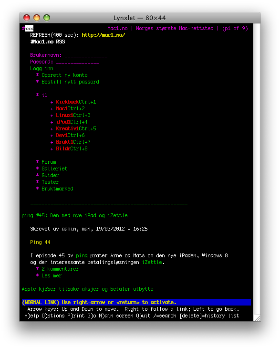
Task: Open Apple kjøper tilbake aksjer headline
Action: pyautogui.click(x=88, y=289)
